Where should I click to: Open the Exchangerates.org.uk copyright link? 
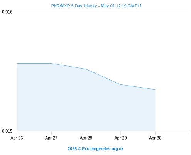[x=96, y=149]
